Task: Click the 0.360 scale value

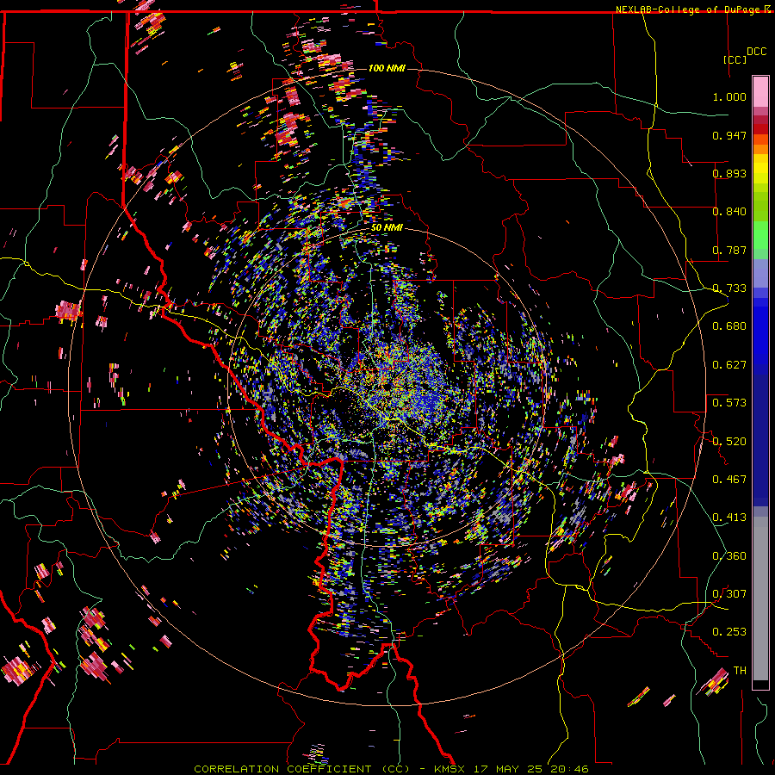Action: [x=729, y=556]
